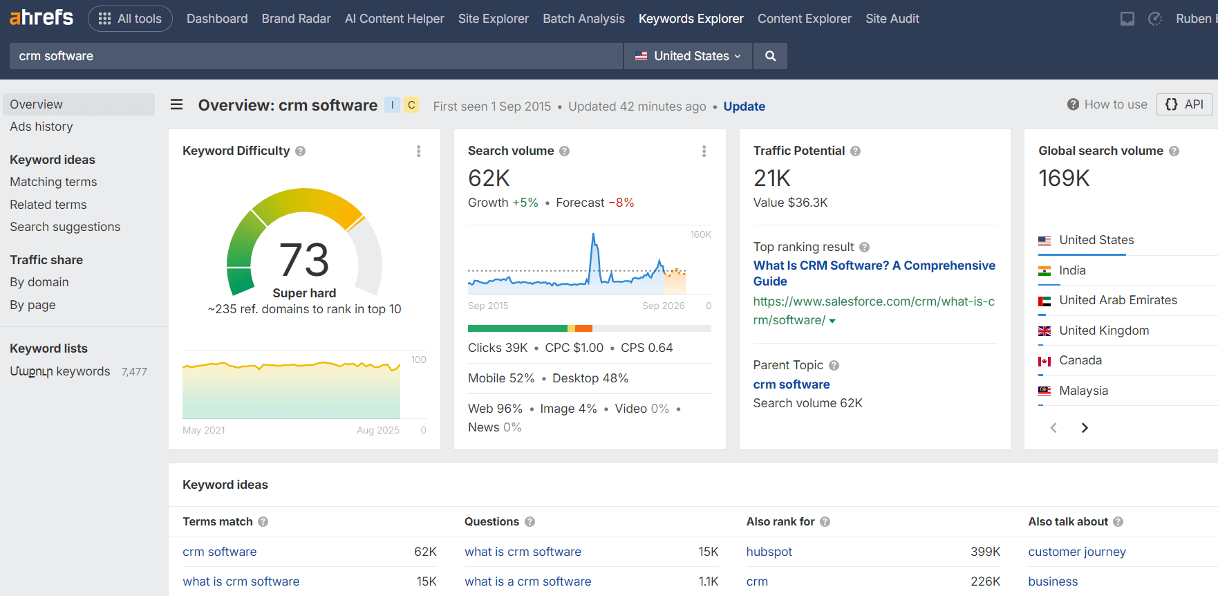Click the Update link
This screenshot has height=596, width=1218.
pos(744,106)
